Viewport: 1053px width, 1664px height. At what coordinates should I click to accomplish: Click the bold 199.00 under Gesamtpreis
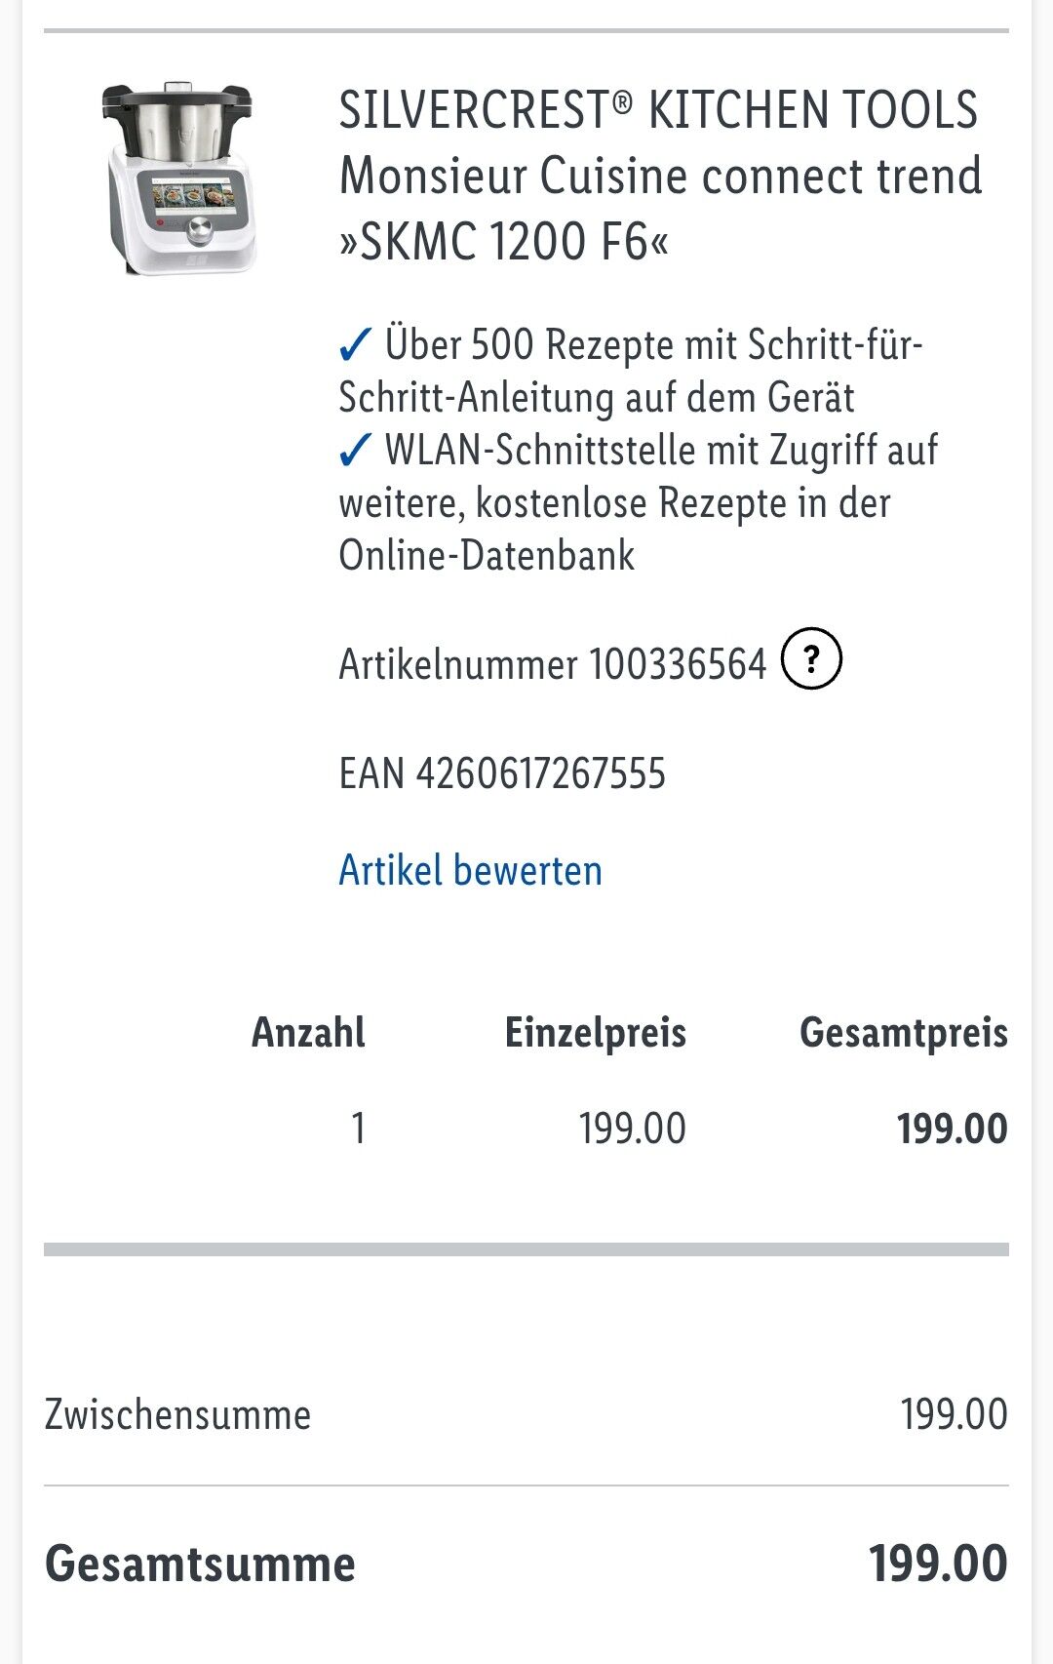coord(953,1129)
